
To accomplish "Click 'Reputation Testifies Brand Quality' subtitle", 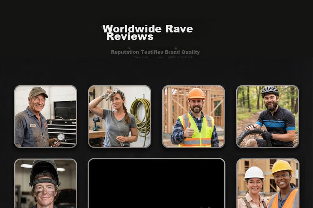I will click(x=155, y=52).
